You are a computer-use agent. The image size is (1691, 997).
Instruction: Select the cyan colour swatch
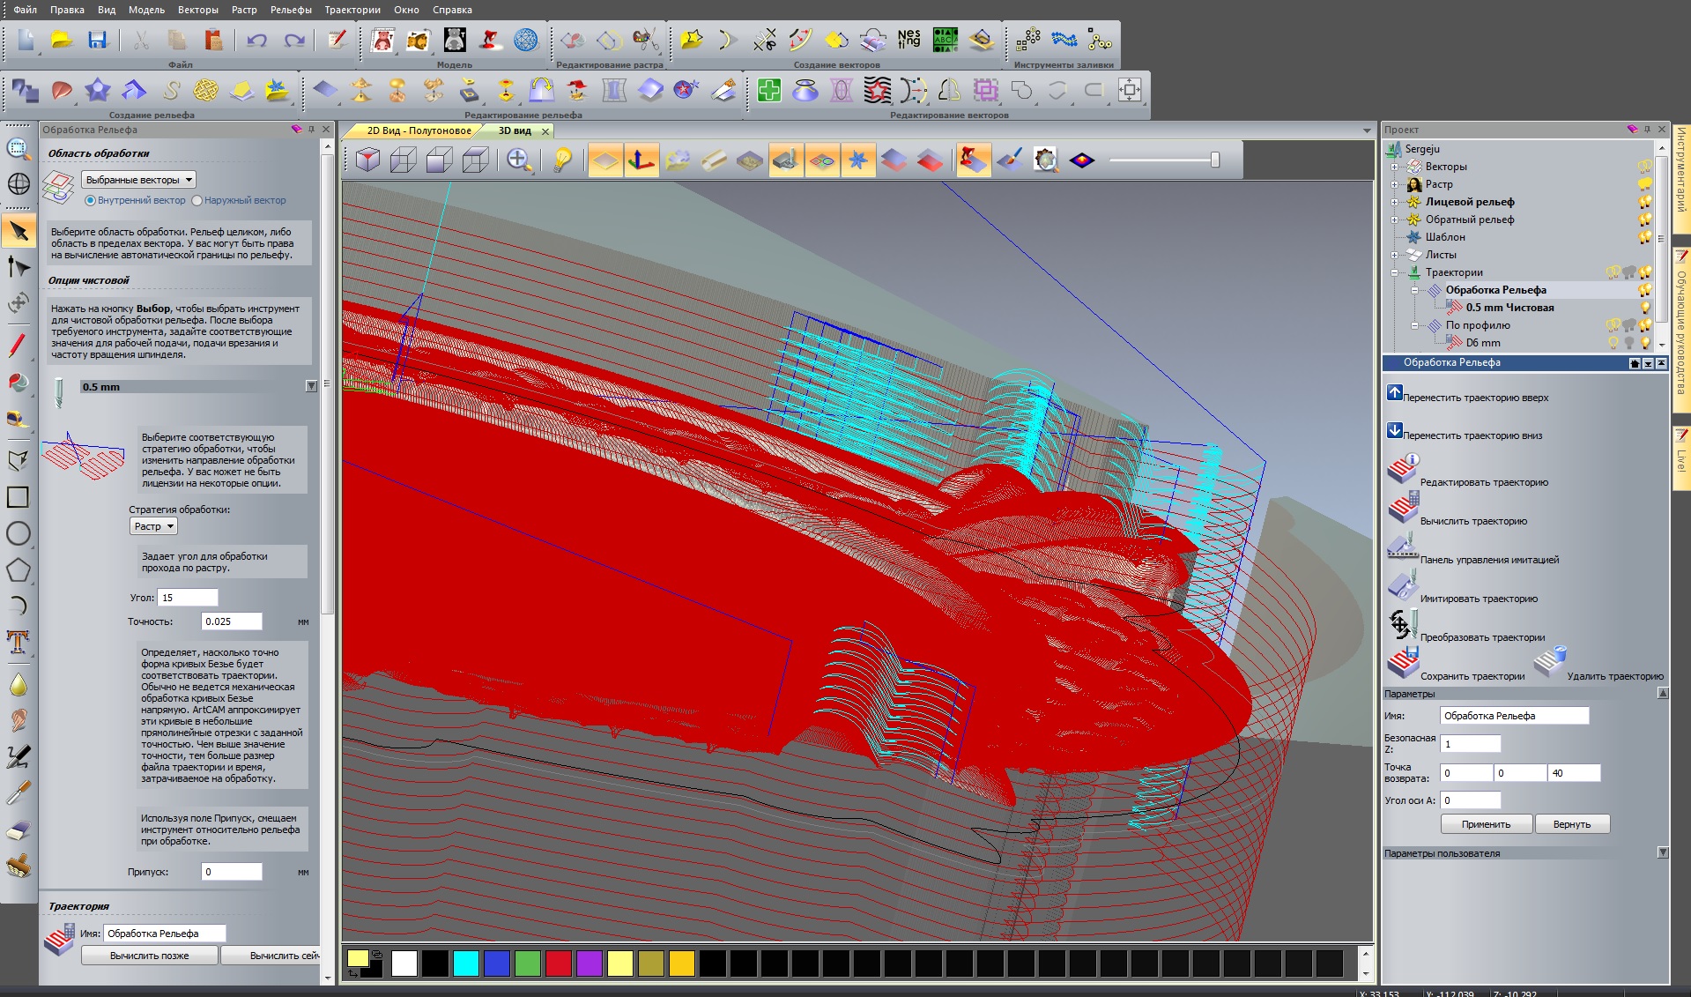click(465, 964)
